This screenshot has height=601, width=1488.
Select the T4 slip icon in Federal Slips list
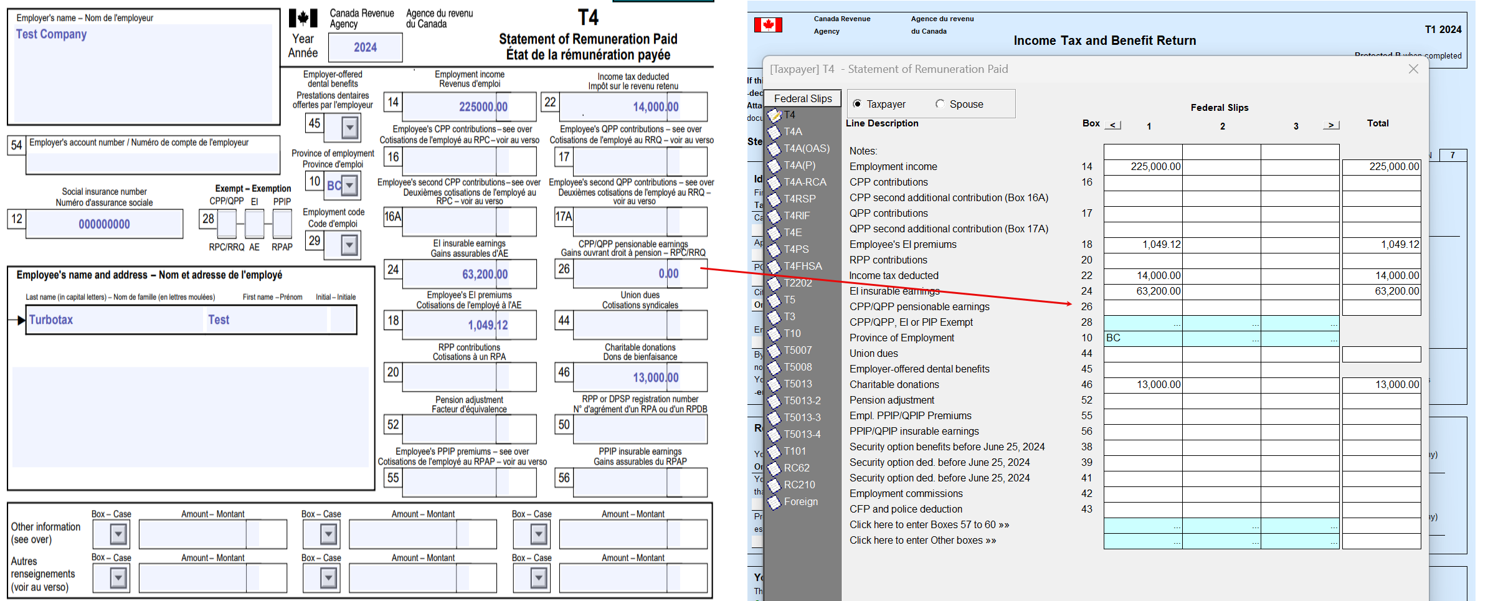(x=774, y=115)
